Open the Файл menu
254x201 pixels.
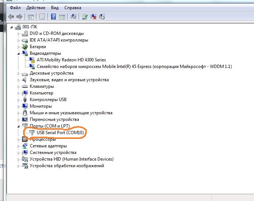pyautogui.click(x=15, y=8)
